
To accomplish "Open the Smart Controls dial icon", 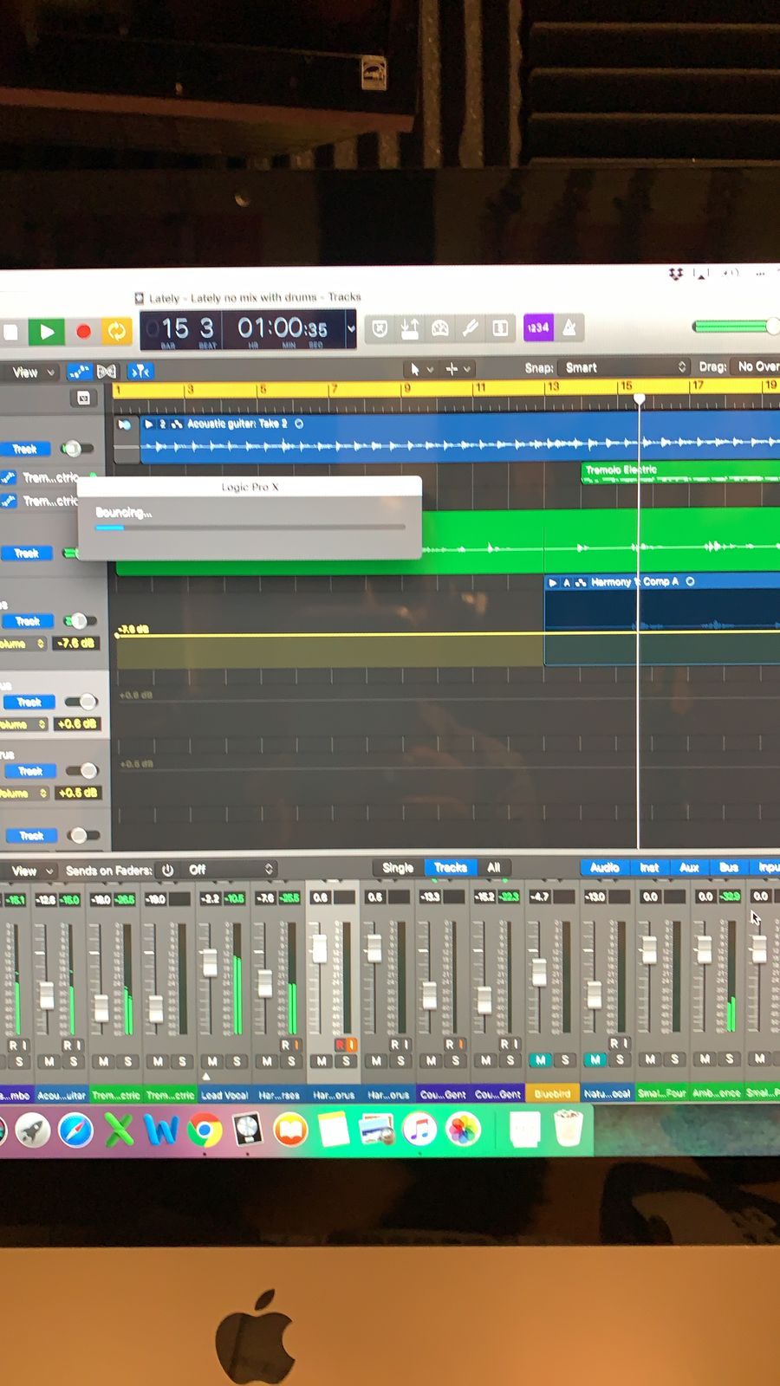I will pos(440,328).
